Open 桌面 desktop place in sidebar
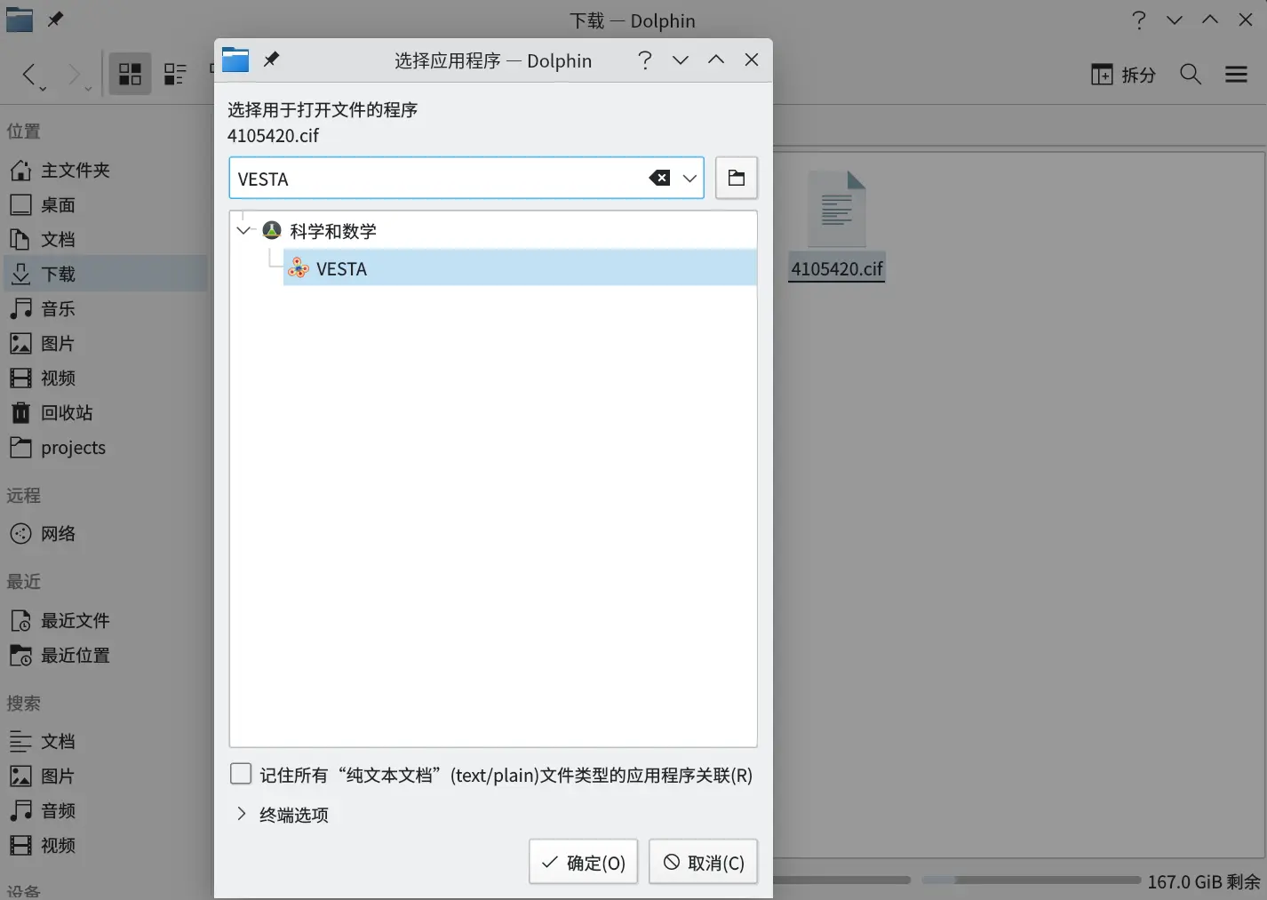Viewport: 1267px width, 900px height. coord(103,204)
